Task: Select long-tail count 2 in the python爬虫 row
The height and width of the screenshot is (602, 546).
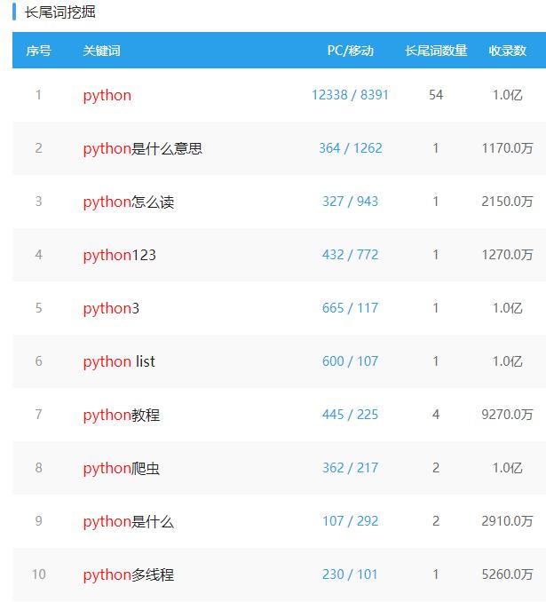Action: pos(436,468)
